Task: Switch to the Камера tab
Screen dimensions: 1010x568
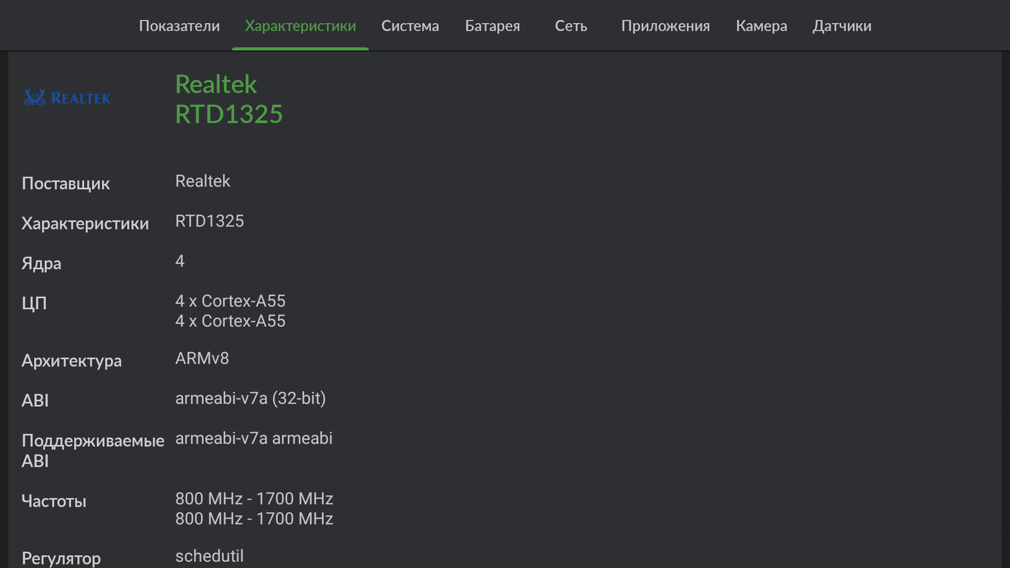Action: [761, 26]
